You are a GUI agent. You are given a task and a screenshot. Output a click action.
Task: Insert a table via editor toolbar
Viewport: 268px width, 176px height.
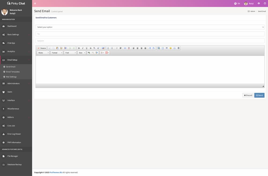(x=163, y=48)
